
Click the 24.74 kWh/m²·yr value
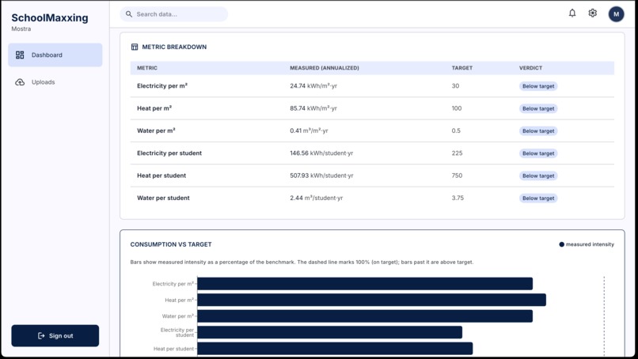tap(313, 85)
